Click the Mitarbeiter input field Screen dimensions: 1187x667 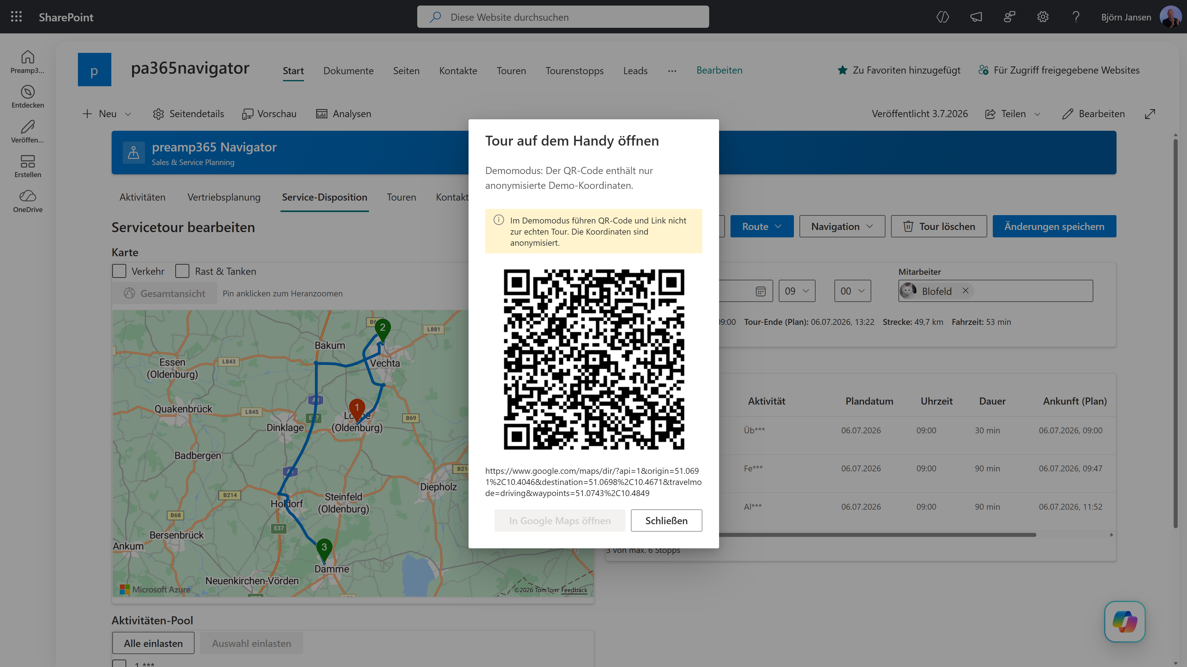pos(995,291)
